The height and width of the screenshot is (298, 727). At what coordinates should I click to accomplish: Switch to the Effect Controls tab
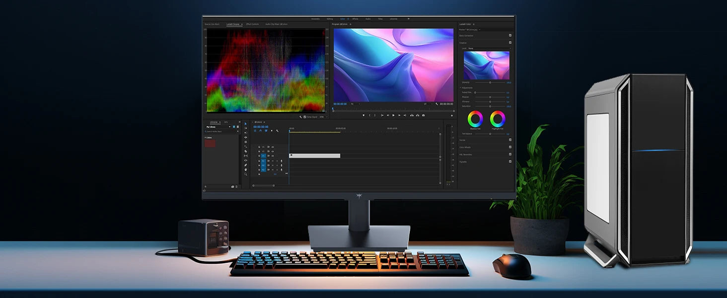coord(252,24)
